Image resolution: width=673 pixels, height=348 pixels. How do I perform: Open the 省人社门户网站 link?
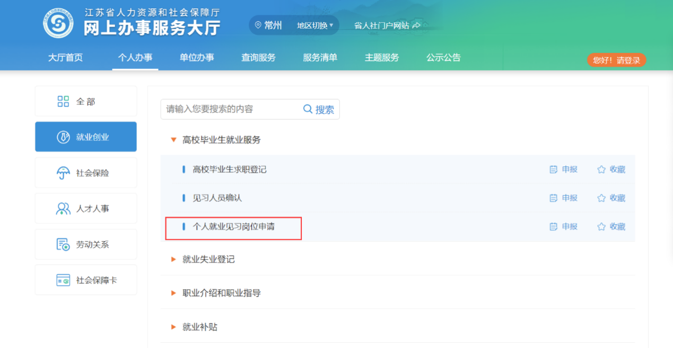(387, 25)
